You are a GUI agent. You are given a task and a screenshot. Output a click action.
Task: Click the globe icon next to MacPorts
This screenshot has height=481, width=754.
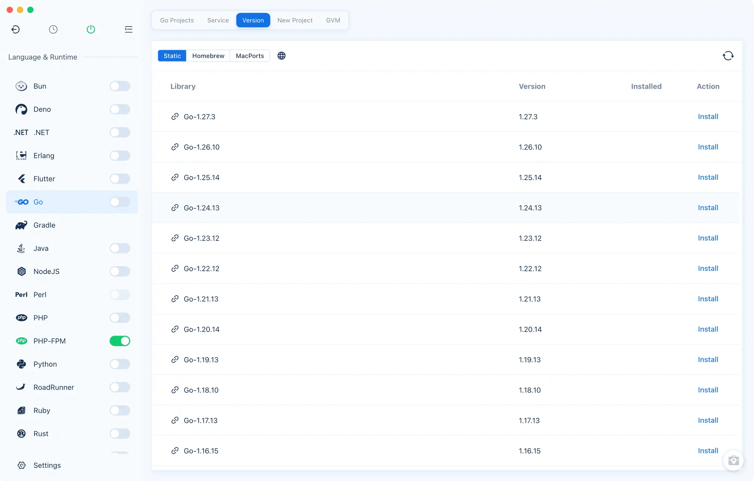click(x=282, y=56)
